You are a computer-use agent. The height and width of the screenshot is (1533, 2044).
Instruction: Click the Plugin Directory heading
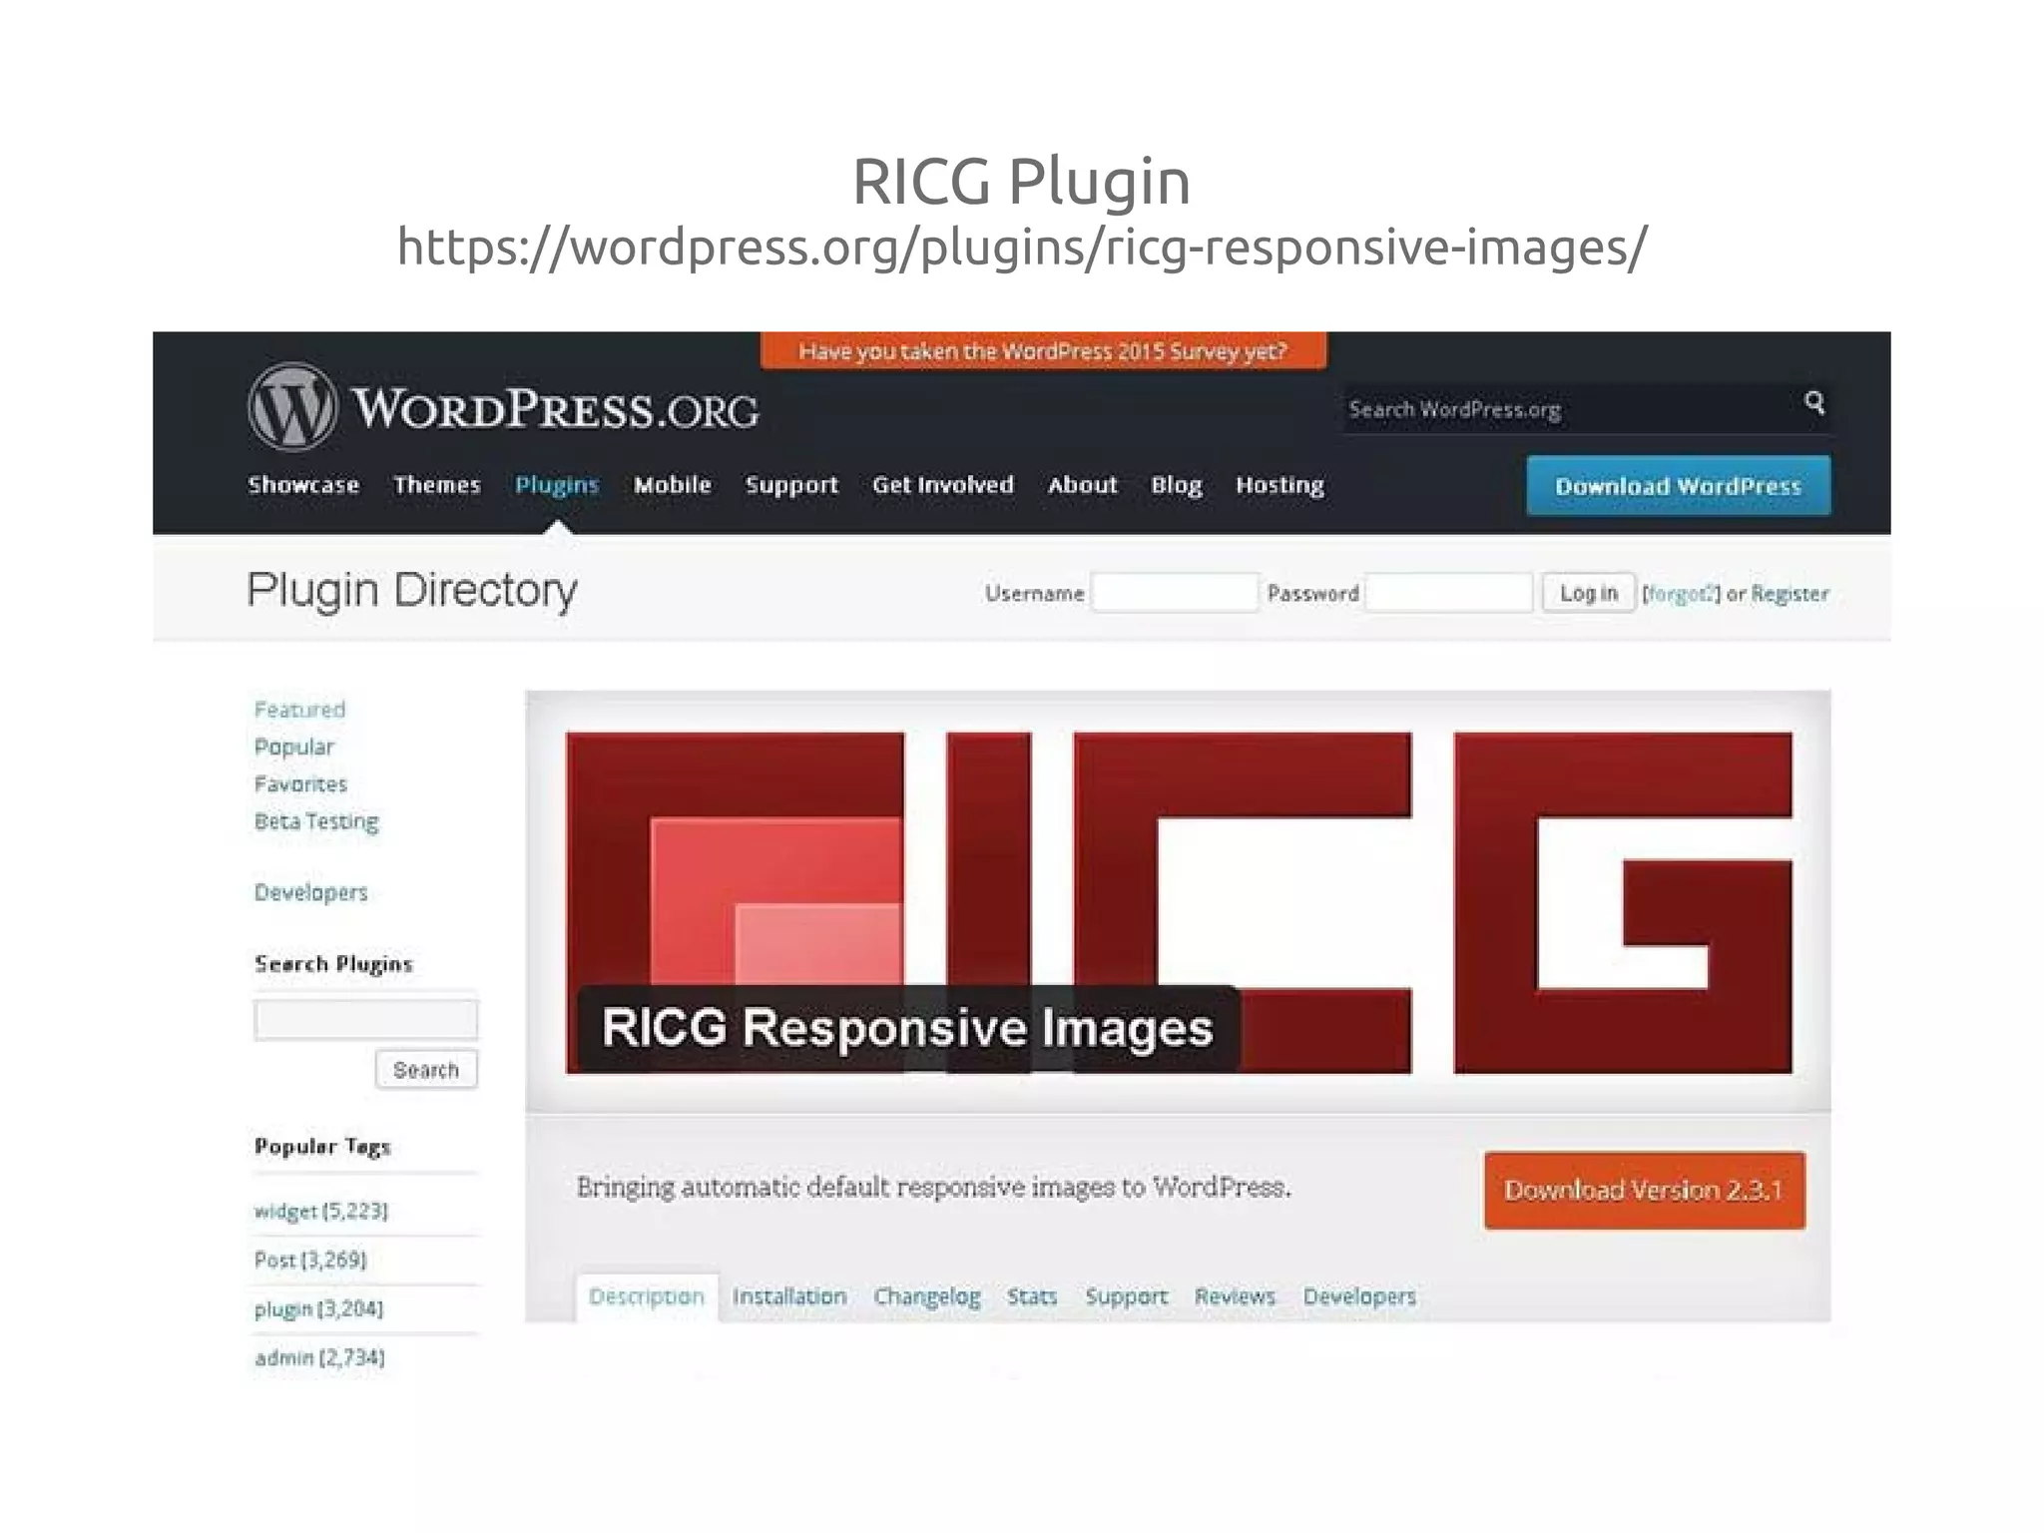click(x=412, y=591)
